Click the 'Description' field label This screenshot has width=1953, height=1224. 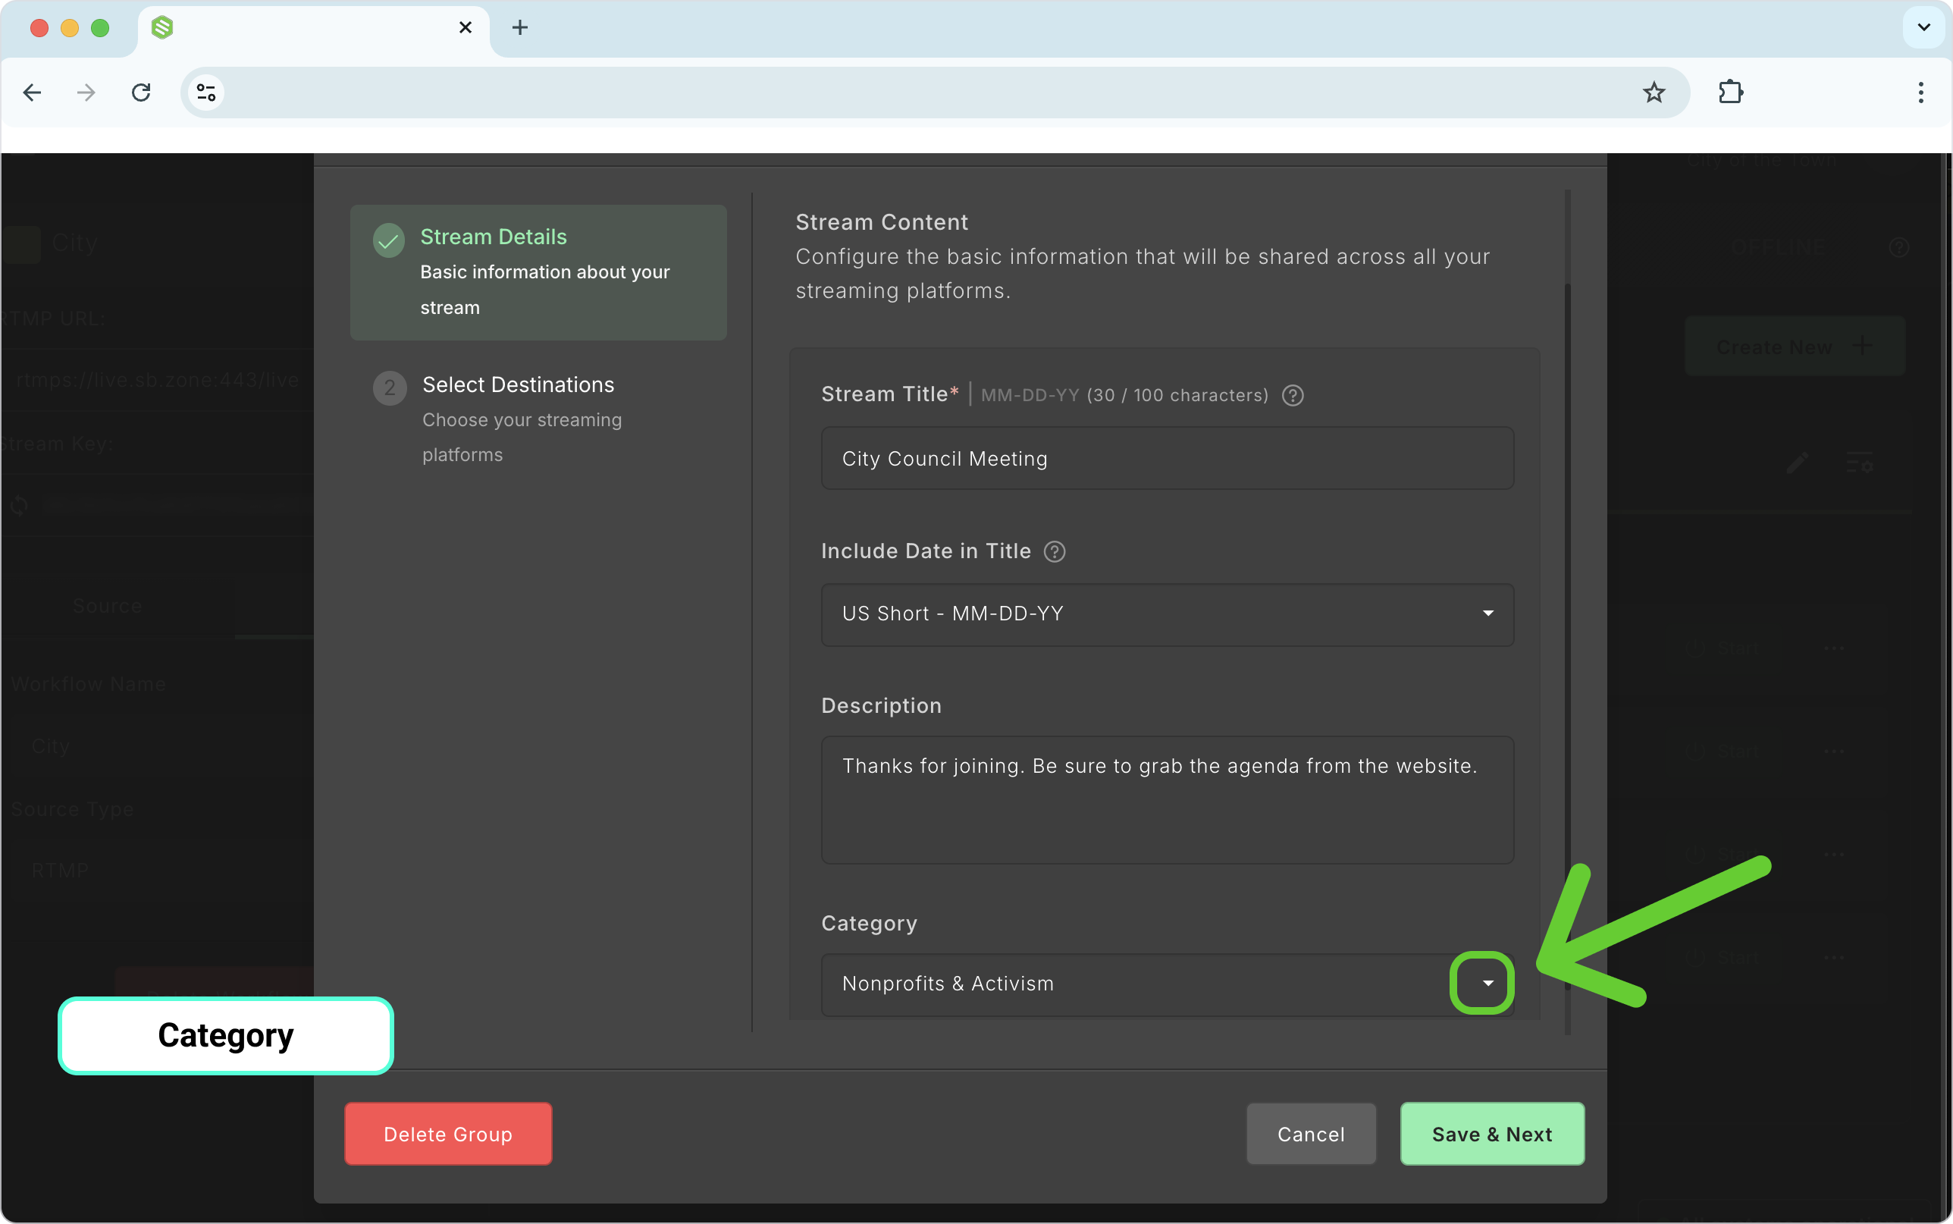click(x=881, y=705)
